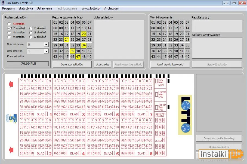Mark number 36 in Wyniki losowania
The image size is (247, 164).
(x=153, y=51)
